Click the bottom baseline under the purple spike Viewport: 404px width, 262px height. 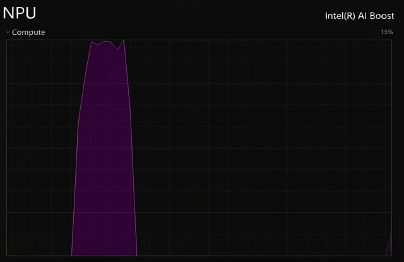click(x=104, y=256)
